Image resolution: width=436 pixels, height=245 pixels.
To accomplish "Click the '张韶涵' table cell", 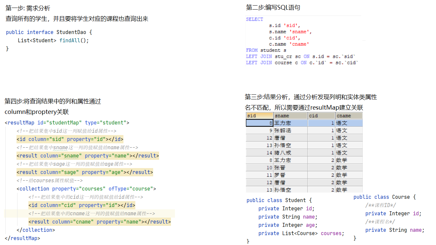I will point(291,130).
